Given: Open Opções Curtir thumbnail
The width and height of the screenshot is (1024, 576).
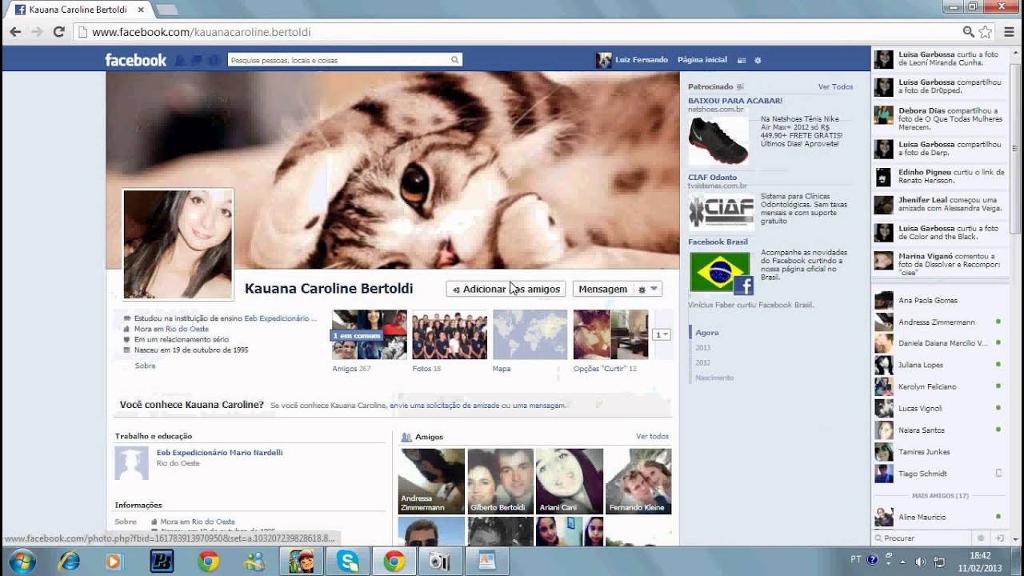Looking at the screenshot, I should pyautogui.click(x=610, y=334).
